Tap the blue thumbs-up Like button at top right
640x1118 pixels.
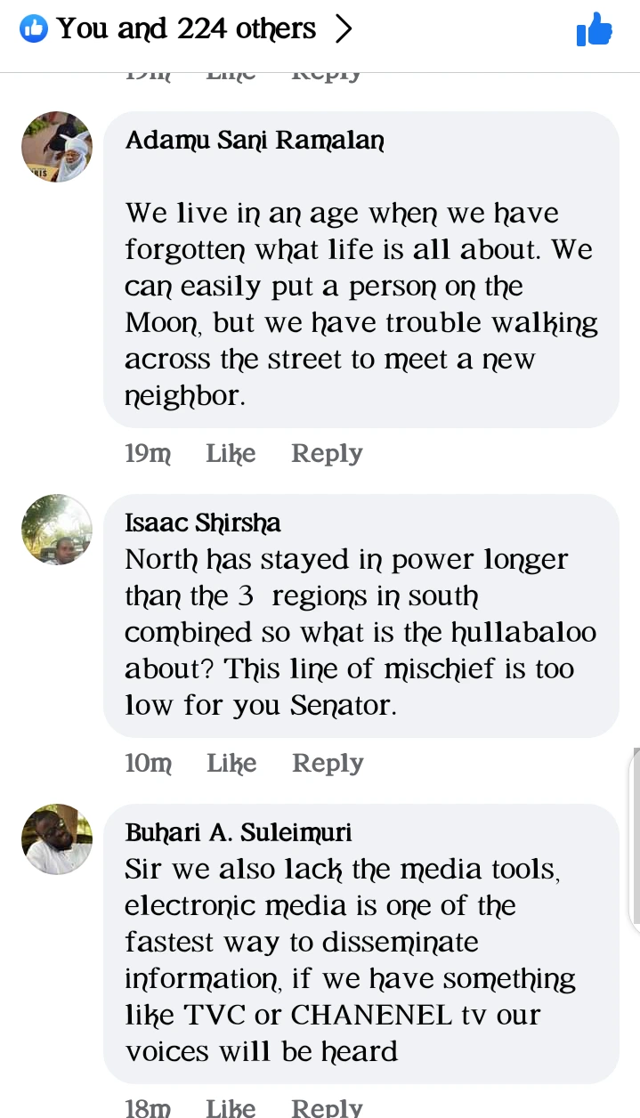(x=594, y=30)
